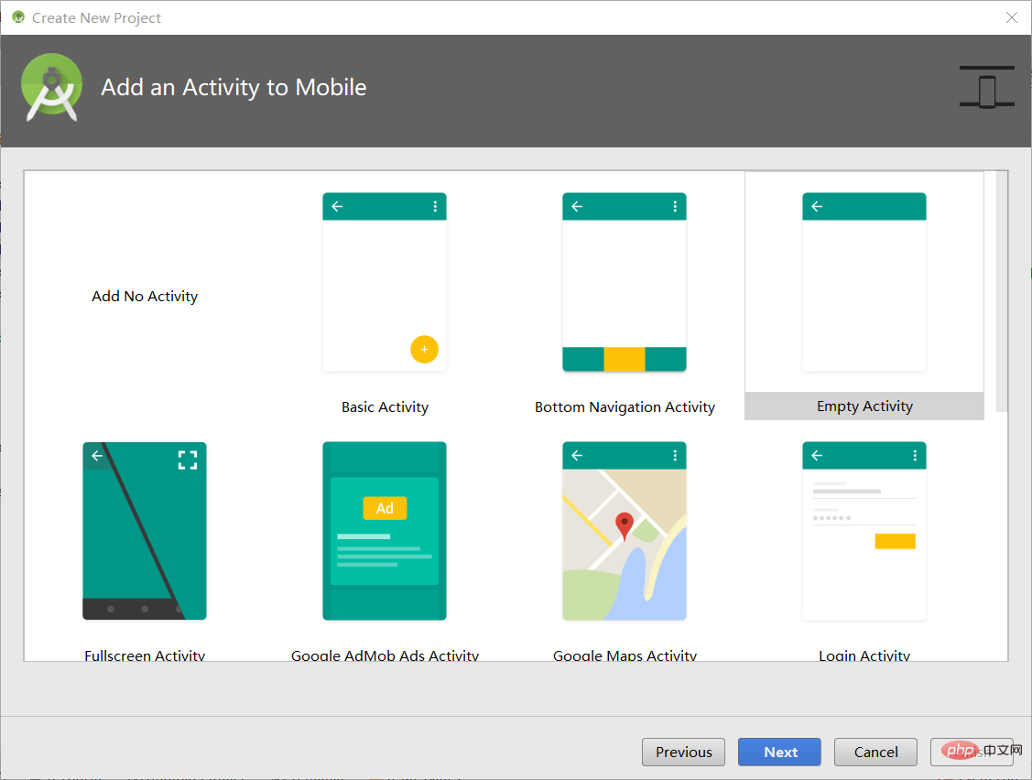Click the Empty Activity label text
The image size is (1032, 780).
point(864,406)
